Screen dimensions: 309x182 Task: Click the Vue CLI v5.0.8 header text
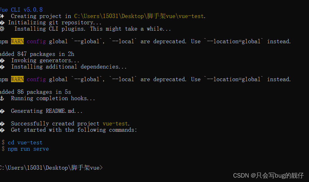pos(21,10)
